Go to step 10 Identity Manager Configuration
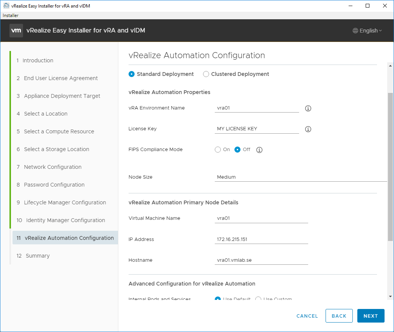This screenshot has width=394, height=332. (x=61, y=220)
